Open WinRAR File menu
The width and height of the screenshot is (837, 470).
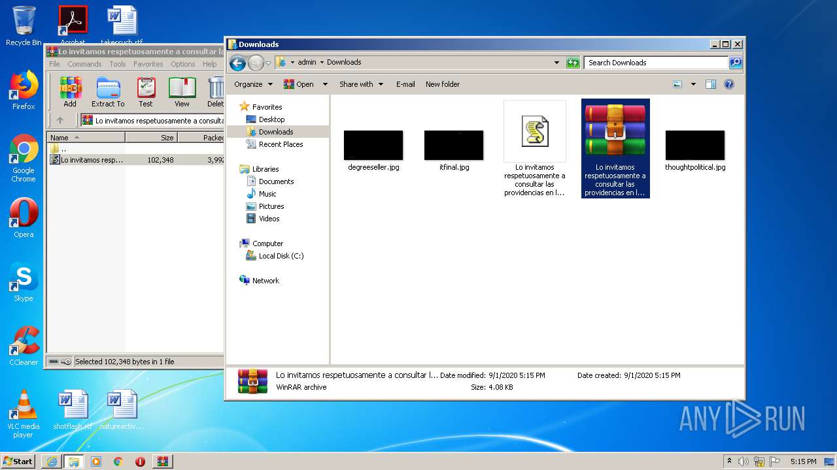(54, 64)
